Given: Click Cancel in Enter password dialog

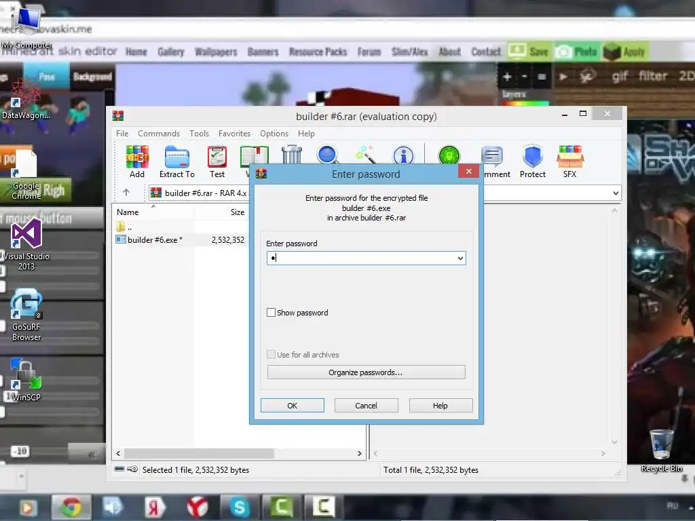Looking at the screenshot, I should [x=366, y=406].
